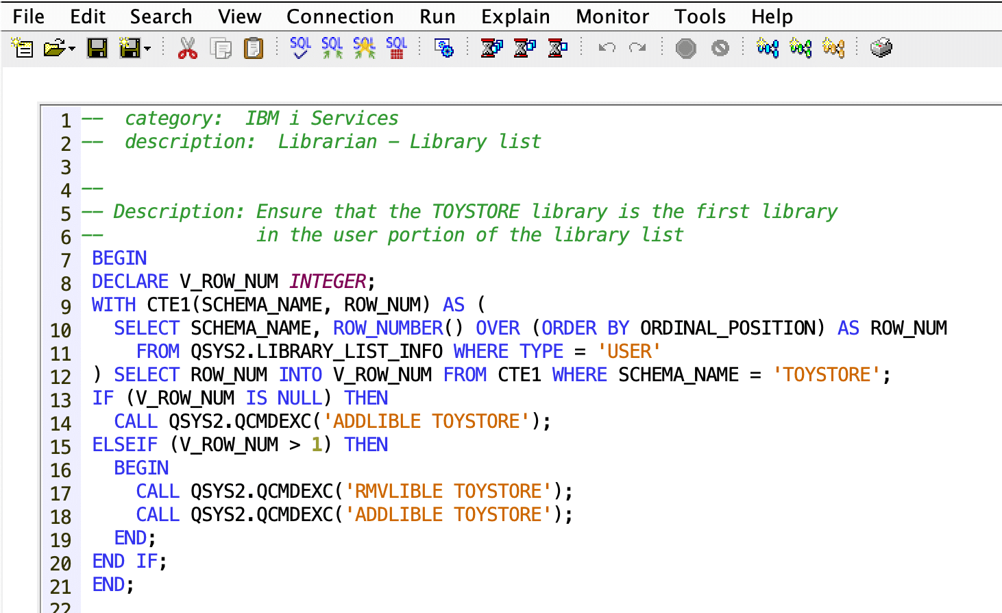Open the Connection menu
Viewport: 1002px width, 613px height.
coord(340,16)
